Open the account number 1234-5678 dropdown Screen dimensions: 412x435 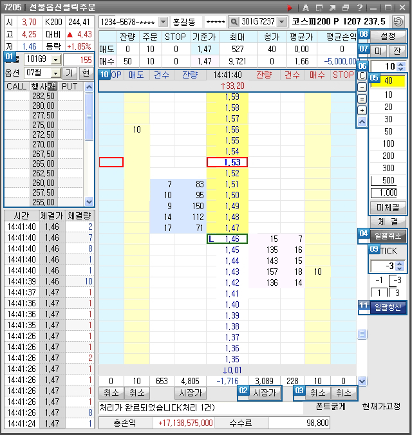coord(162,21)
